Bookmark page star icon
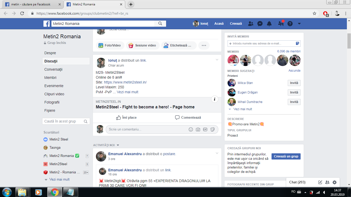 [x=314, y=13]
